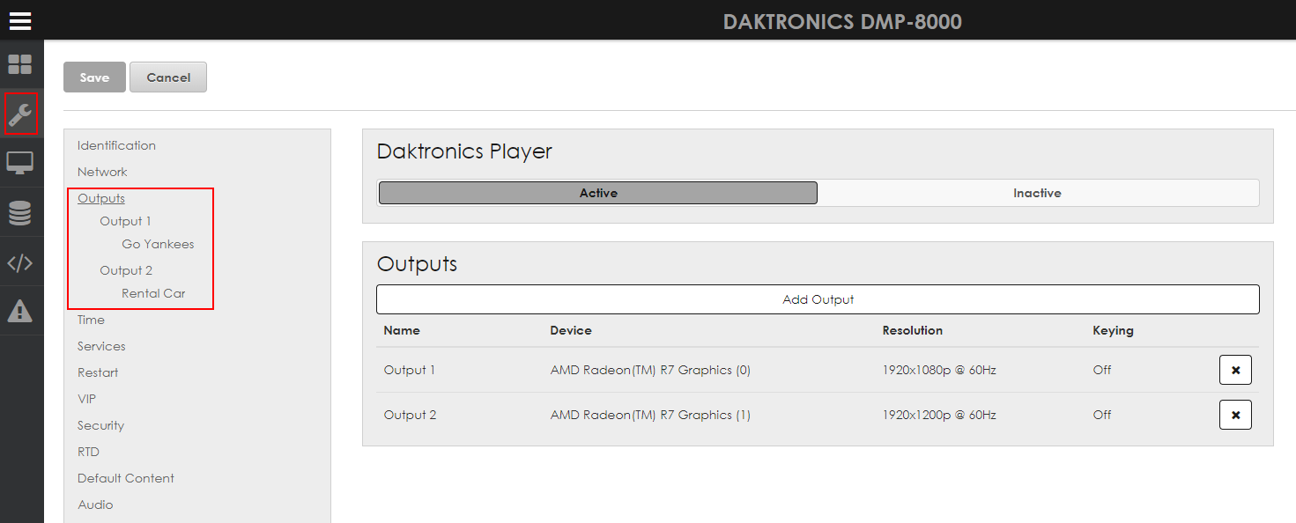This screenshot has height=523, width=1296.
Task: Select the wrench configuration icon
Action: (20, 114)
